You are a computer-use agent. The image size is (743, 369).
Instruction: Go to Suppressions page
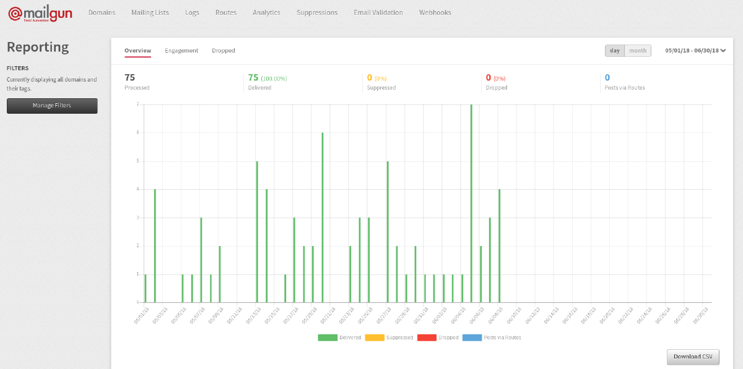(x=317, y=12)
